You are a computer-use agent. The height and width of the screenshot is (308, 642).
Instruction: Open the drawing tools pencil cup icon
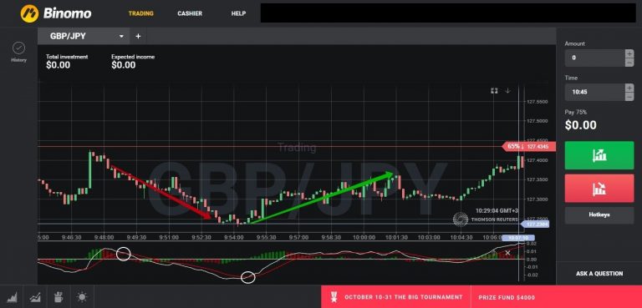(x=59, y=296)
